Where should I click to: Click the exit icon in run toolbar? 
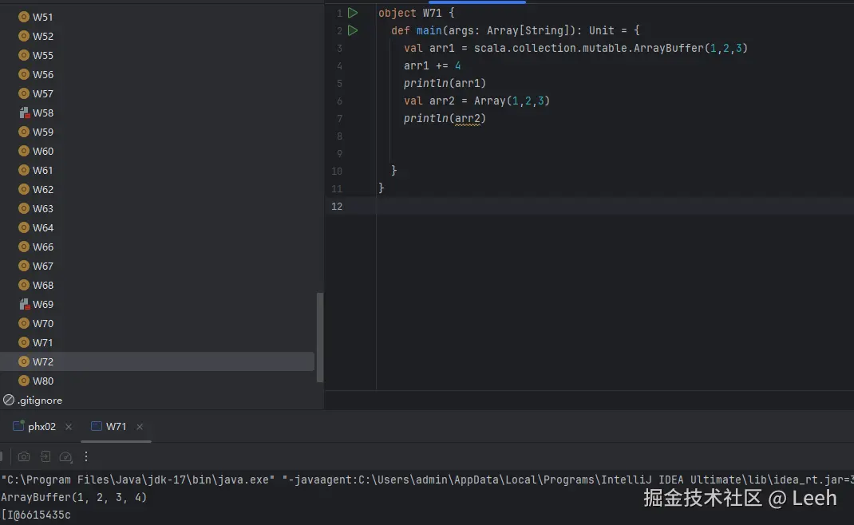tap(45, 457)
